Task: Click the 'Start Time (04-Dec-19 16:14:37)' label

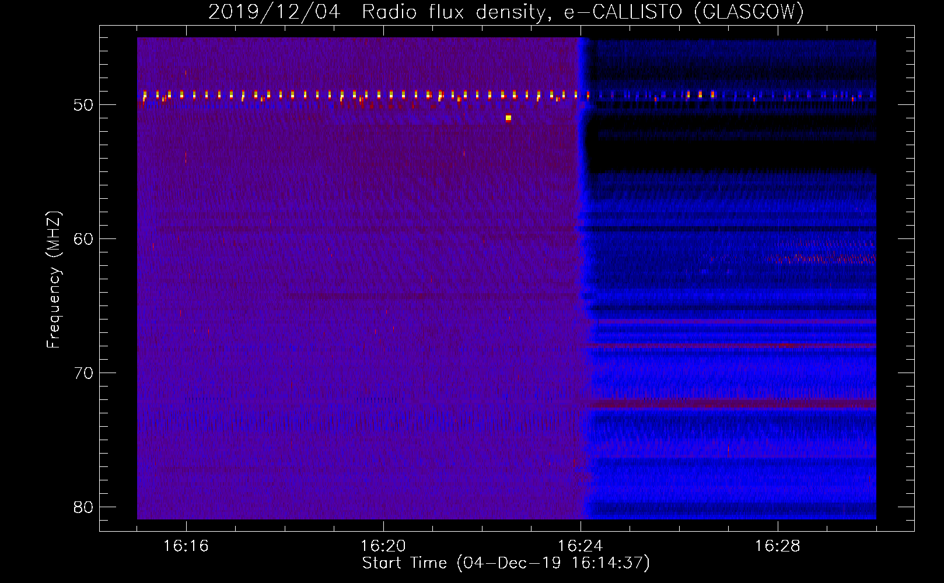Action: tap(506, 563)
